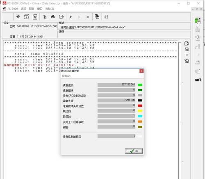Click the copy log icon beside log

point(187,44)
